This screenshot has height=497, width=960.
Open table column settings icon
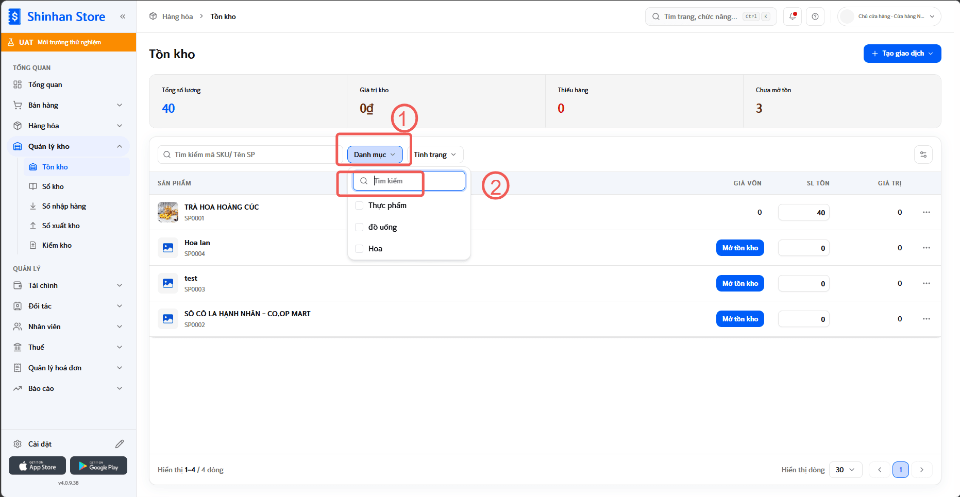point(923,155)
